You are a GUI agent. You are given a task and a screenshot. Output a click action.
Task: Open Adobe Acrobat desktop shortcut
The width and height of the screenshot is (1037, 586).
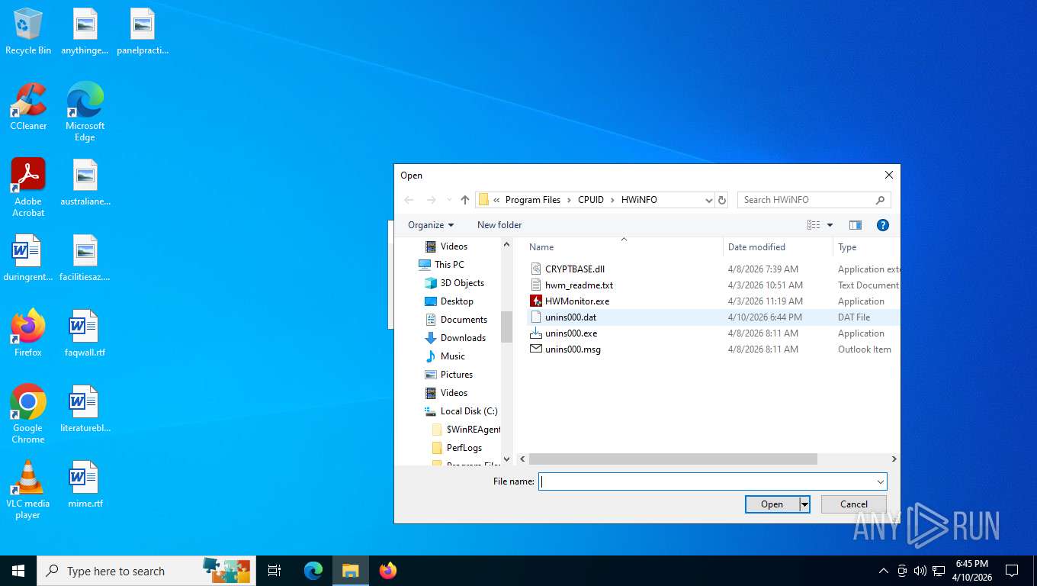tap(28, 187)
